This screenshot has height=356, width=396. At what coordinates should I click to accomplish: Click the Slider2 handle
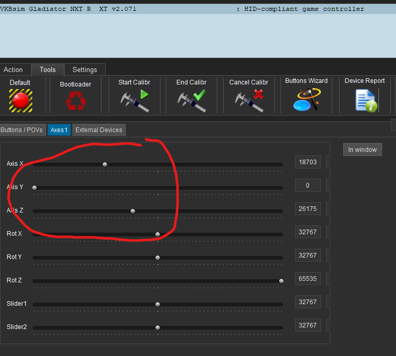157,327
